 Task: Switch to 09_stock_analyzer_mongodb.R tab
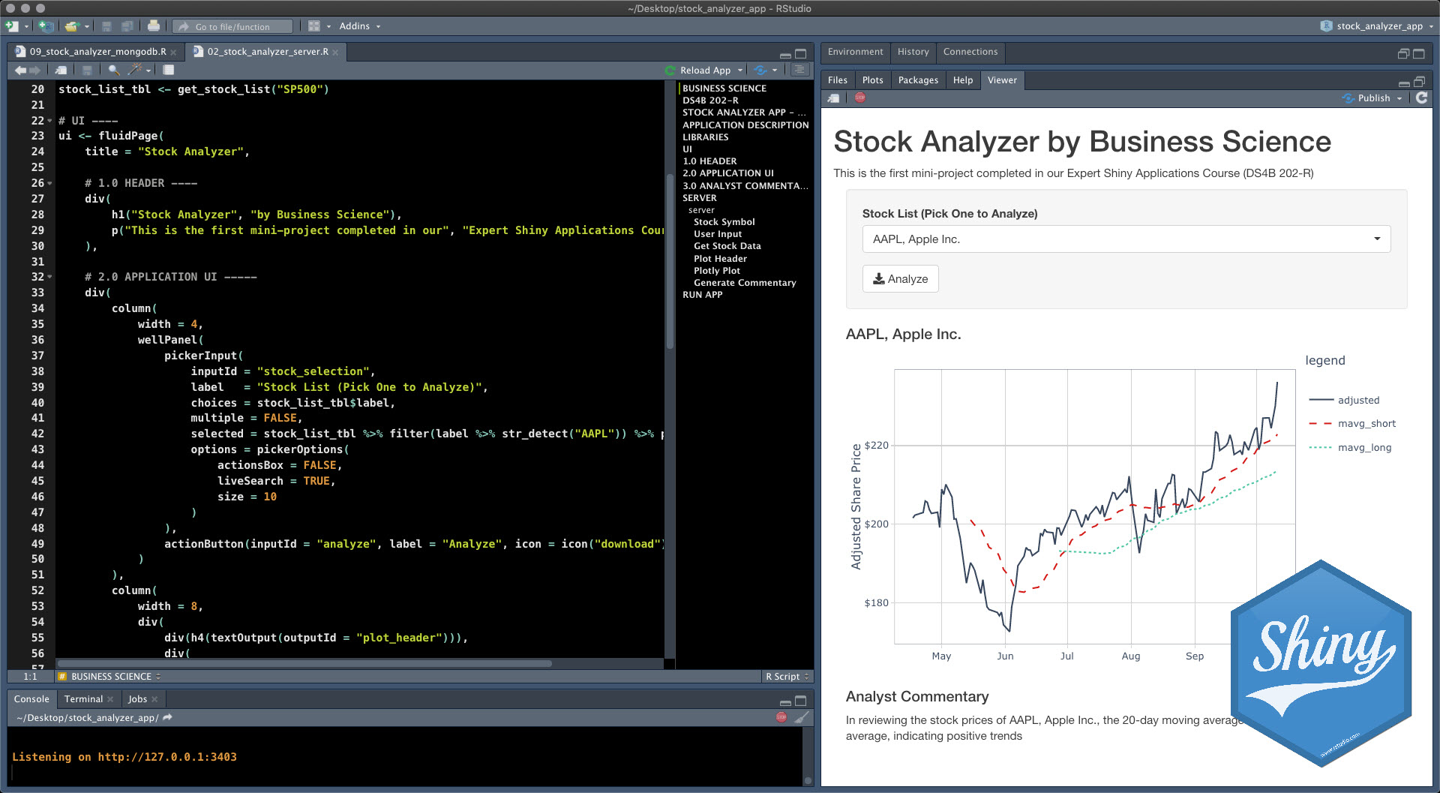tap(97, 52)
